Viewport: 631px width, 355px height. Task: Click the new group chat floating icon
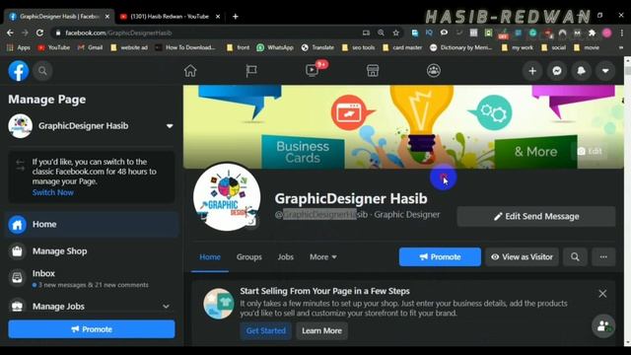(x=603, y=326)
